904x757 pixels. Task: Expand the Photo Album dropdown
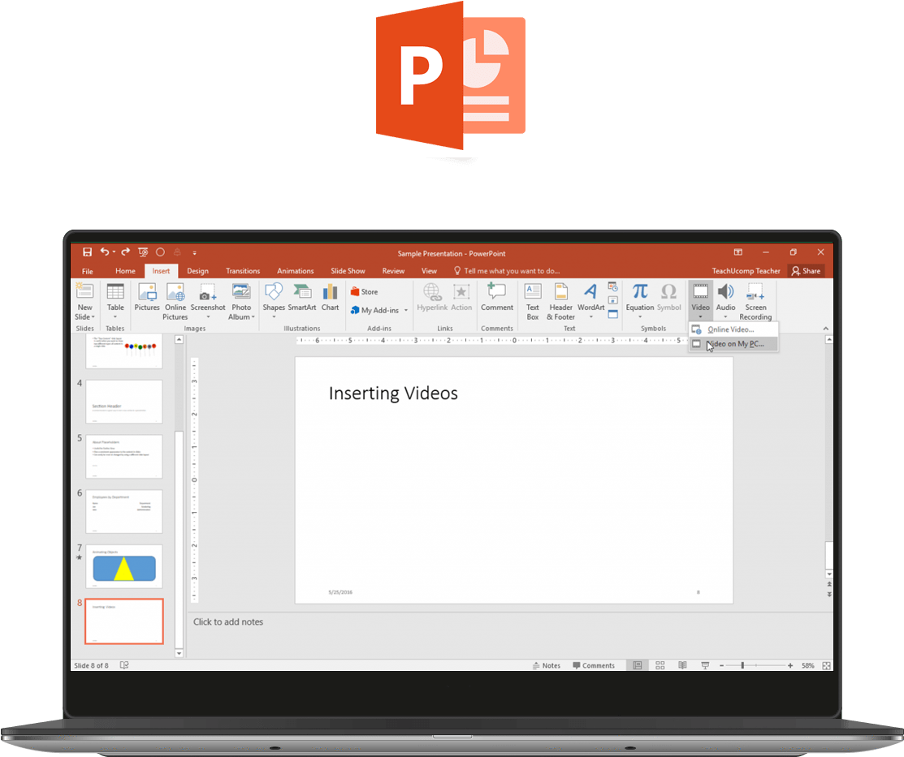241,317
